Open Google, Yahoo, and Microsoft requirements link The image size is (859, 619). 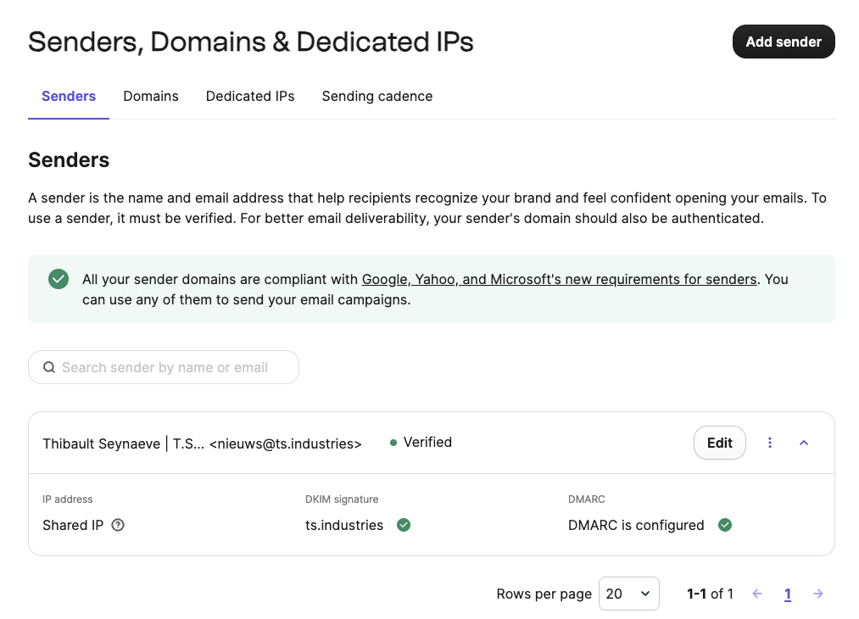(559, 279)
